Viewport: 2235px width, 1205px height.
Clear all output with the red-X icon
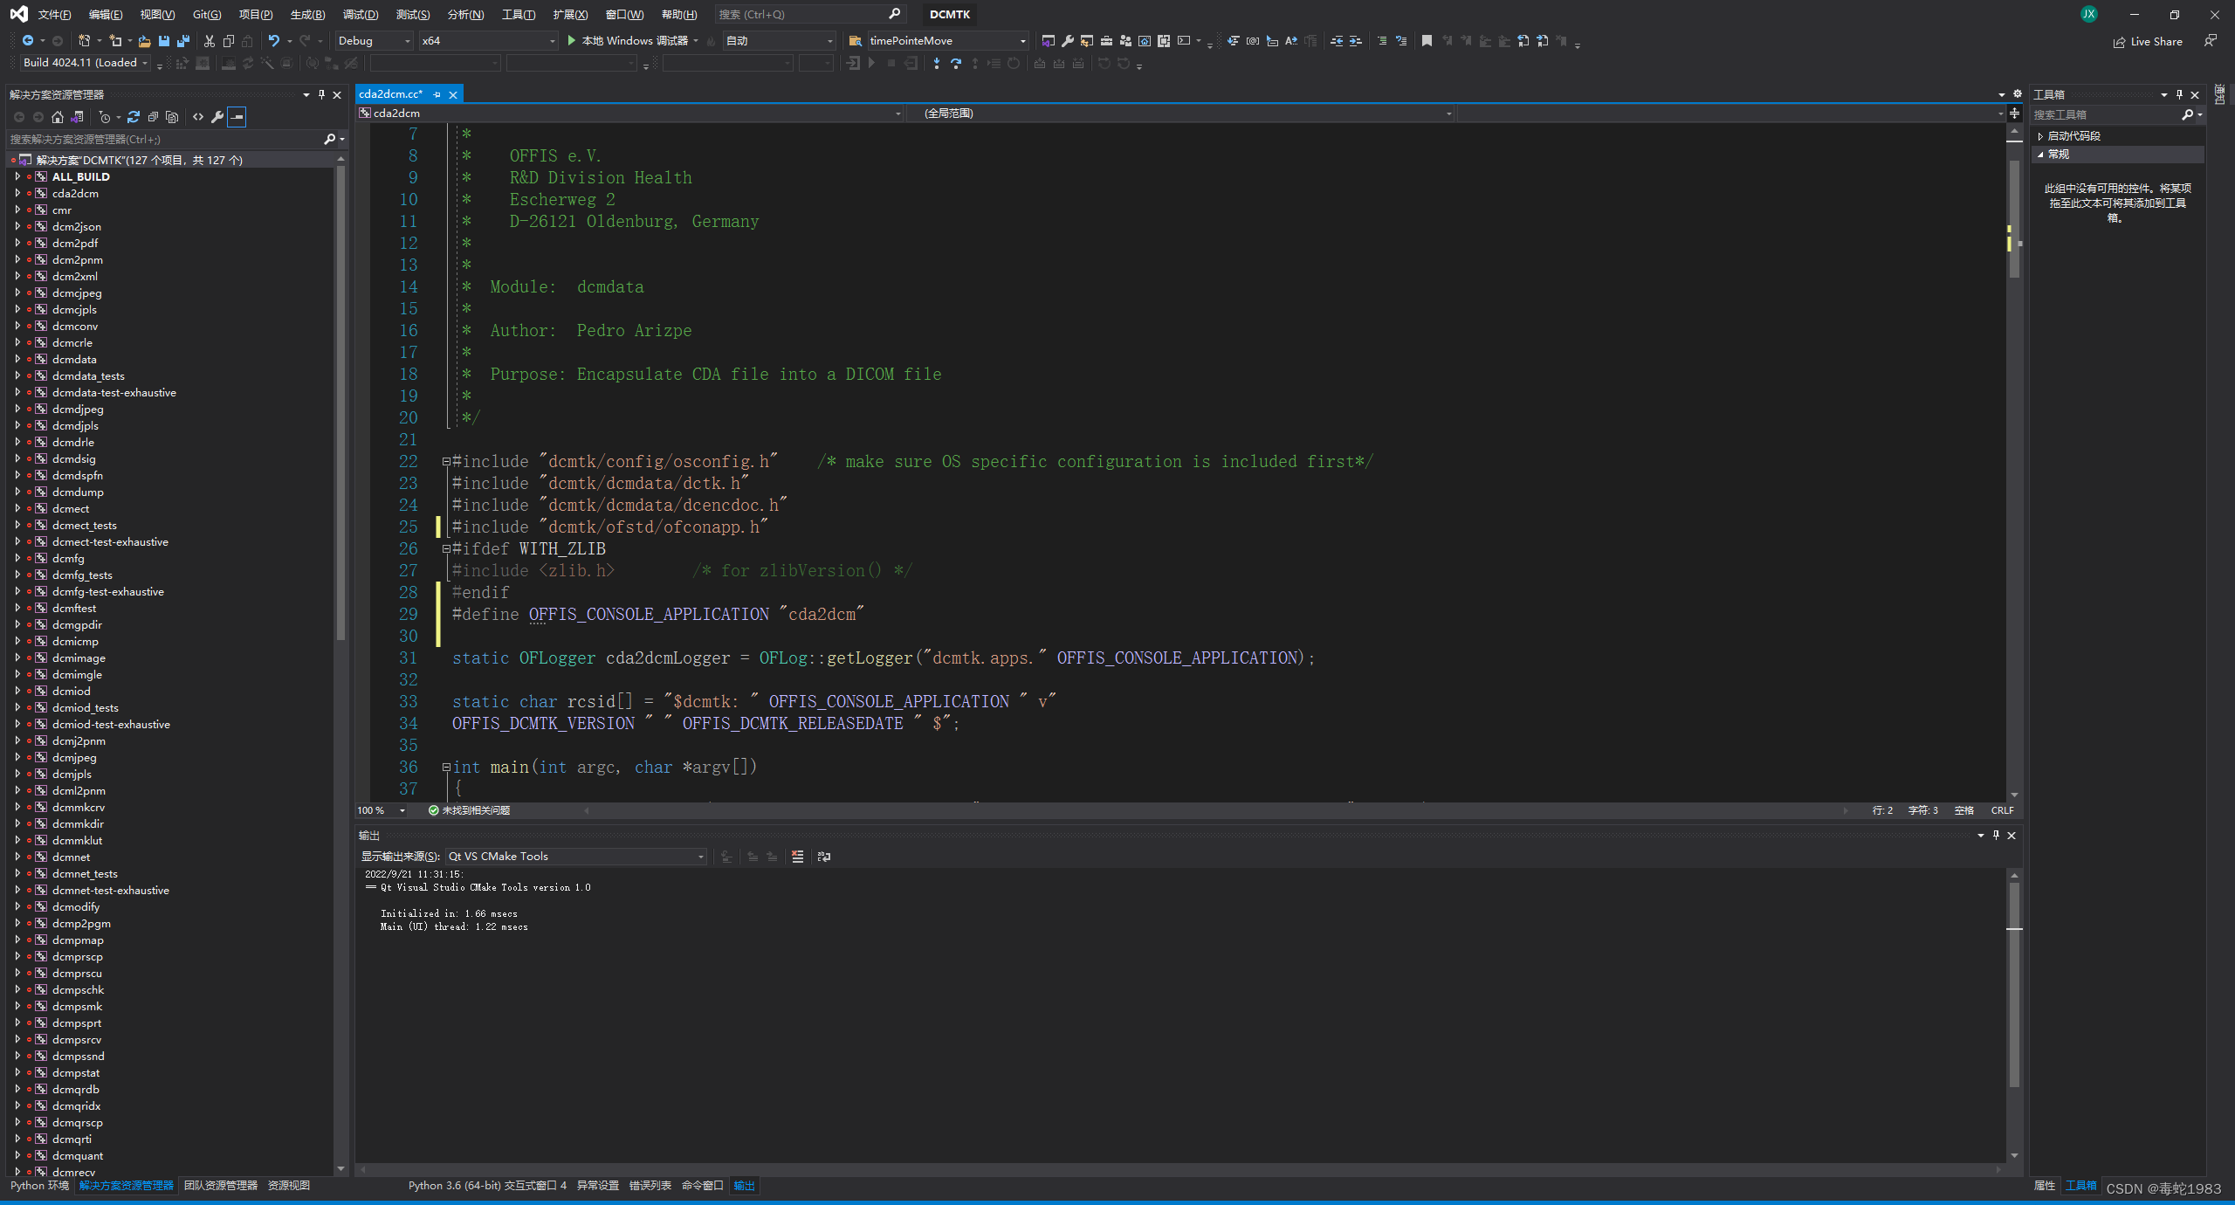[797, 857]
